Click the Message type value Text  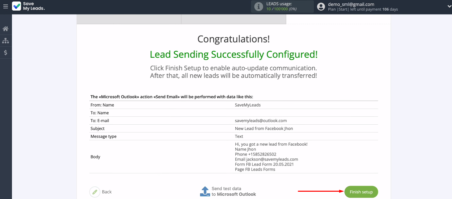pos(239,136)
